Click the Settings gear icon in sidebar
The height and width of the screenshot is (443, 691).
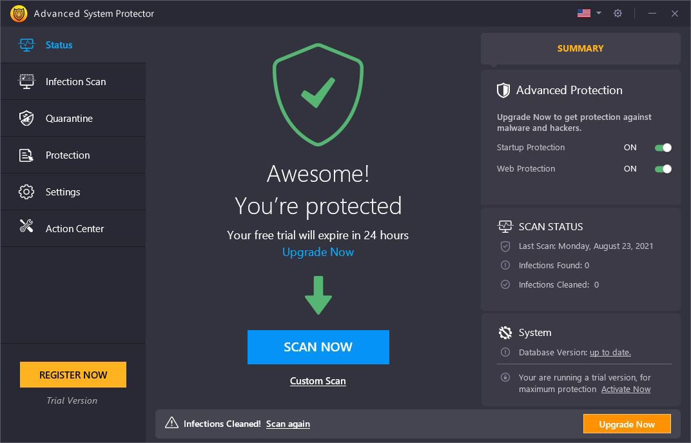pyautogui.click(x=26, y=192)
